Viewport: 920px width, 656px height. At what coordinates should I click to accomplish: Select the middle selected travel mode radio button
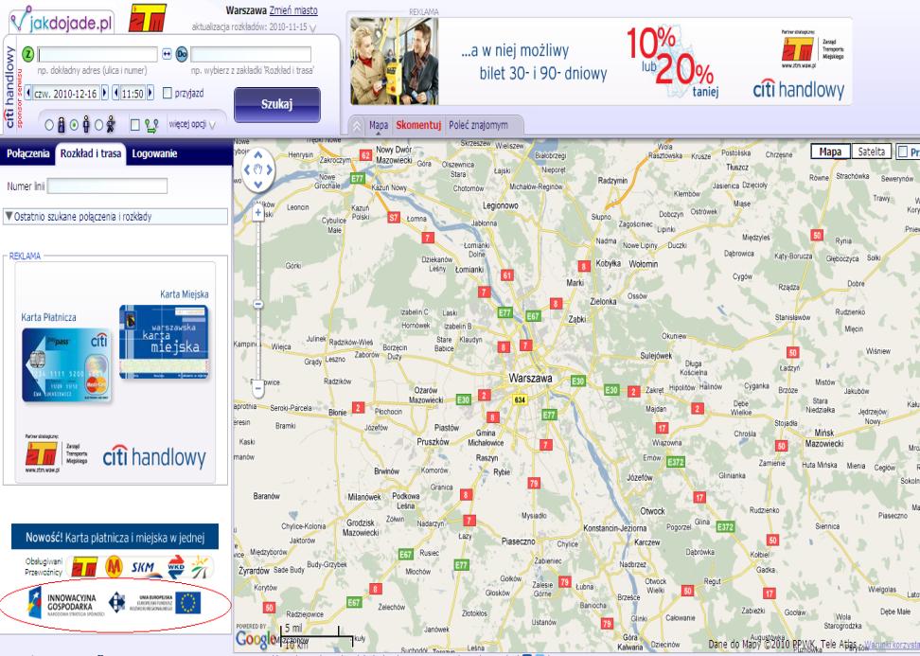[x=74, y=125]
